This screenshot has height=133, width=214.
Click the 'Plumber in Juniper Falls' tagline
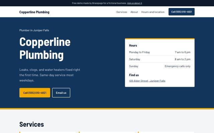pyautogui.click(x=34, y=30)
